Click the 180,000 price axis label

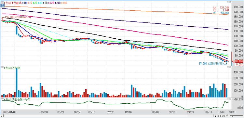238,7
